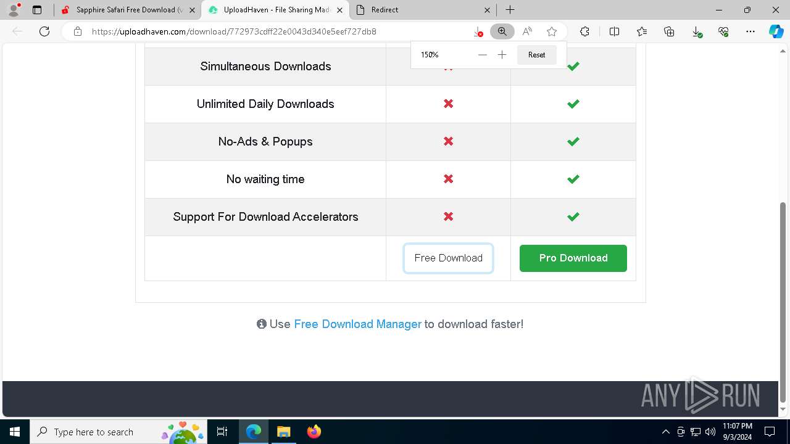The image size is (790, 444).
Task: Open the Free Download Manager link
Action: [357, 324]
